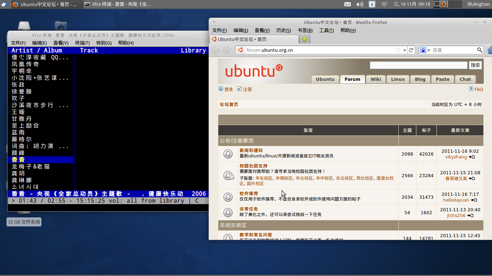This screenshot has width=492, height=276.
Task: Open the terminal 终端(T) menu
Action: [82, 43]
